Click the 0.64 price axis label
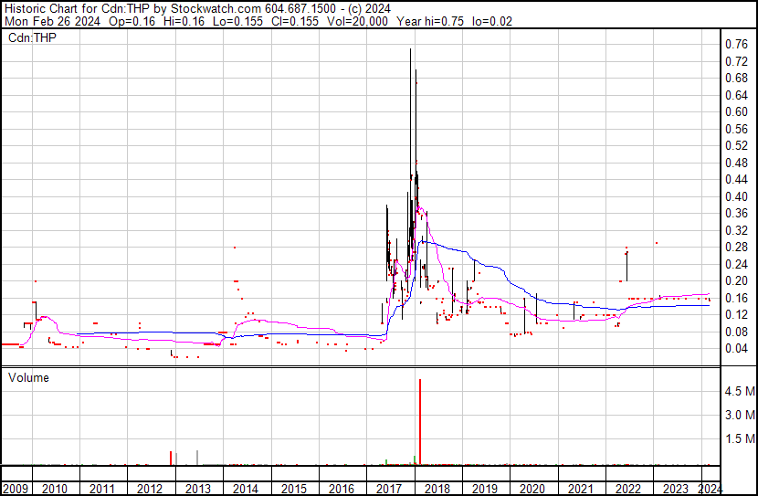 click(x=736, y=95)
